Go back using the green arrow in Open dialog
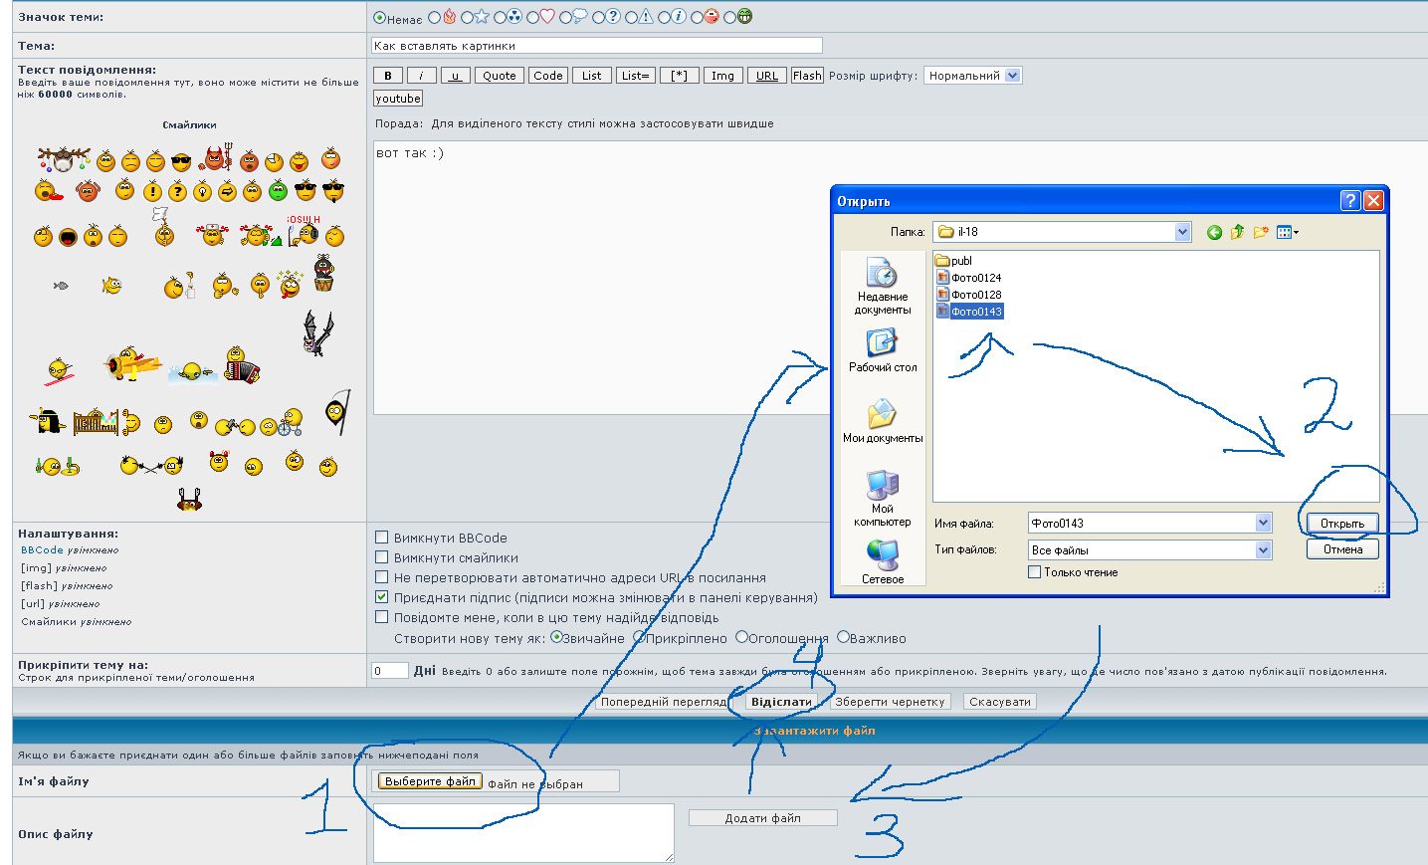 (1214, 232)
